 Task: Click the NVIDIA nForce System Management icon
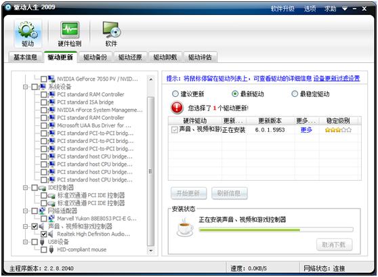tap(51, 110)
